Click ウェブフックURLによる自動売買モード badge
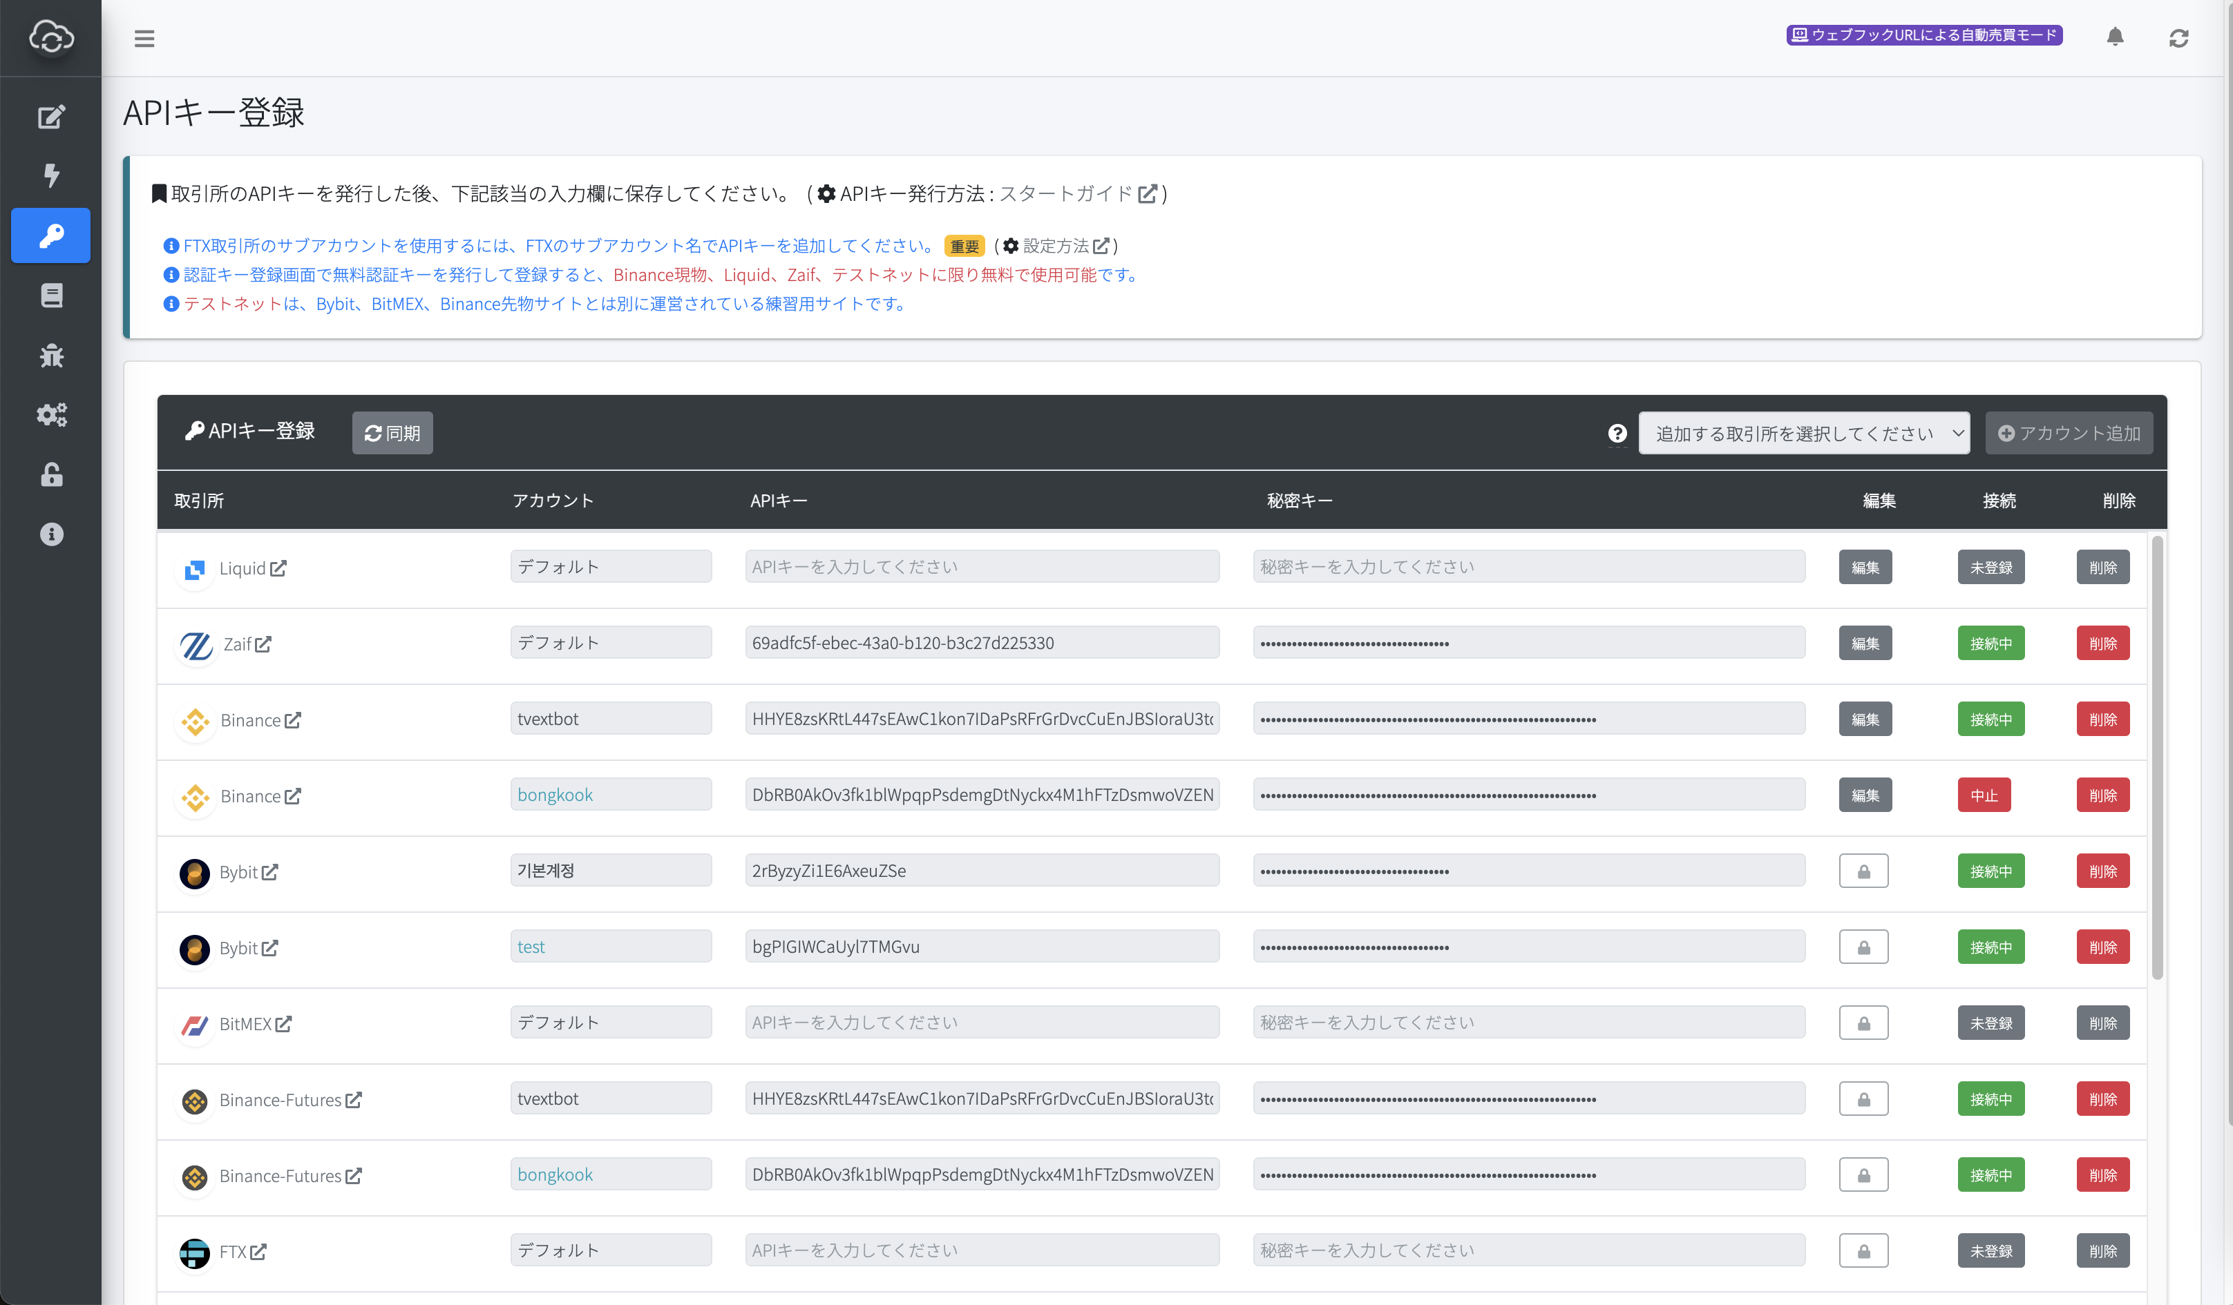This screenshot has height=1305, width=2233. coord(1923,35)
